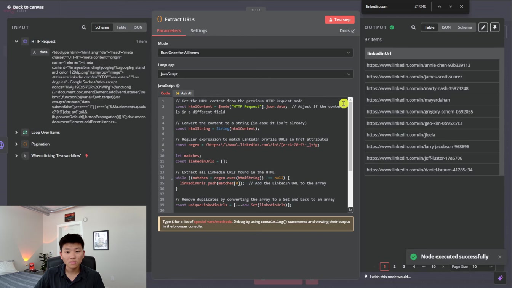Search the INPUT panel
This screenshot has height=288, width=512.
tap(84, 27)
